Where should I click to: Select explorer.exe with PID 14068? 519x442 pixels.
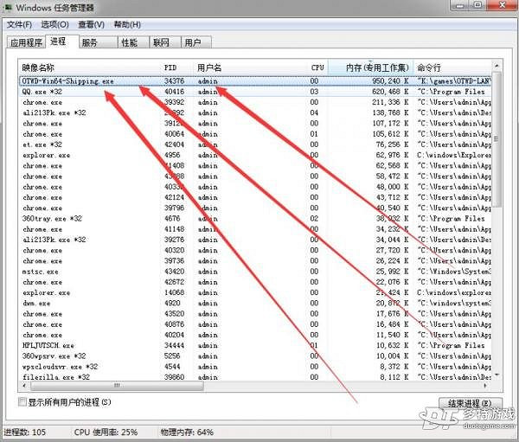(x=255, y=292)
